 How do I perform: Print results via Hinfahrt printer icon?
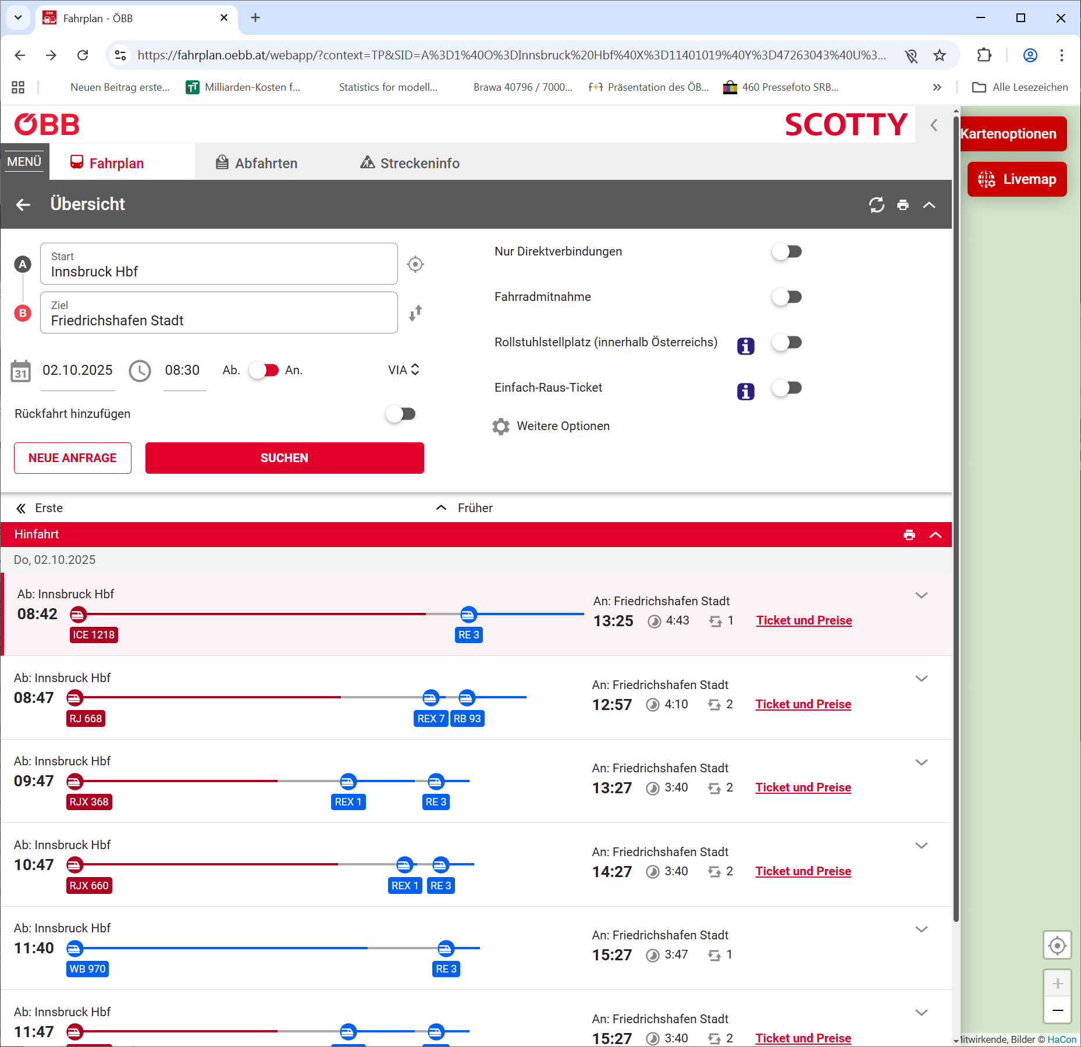click(909, 535)
